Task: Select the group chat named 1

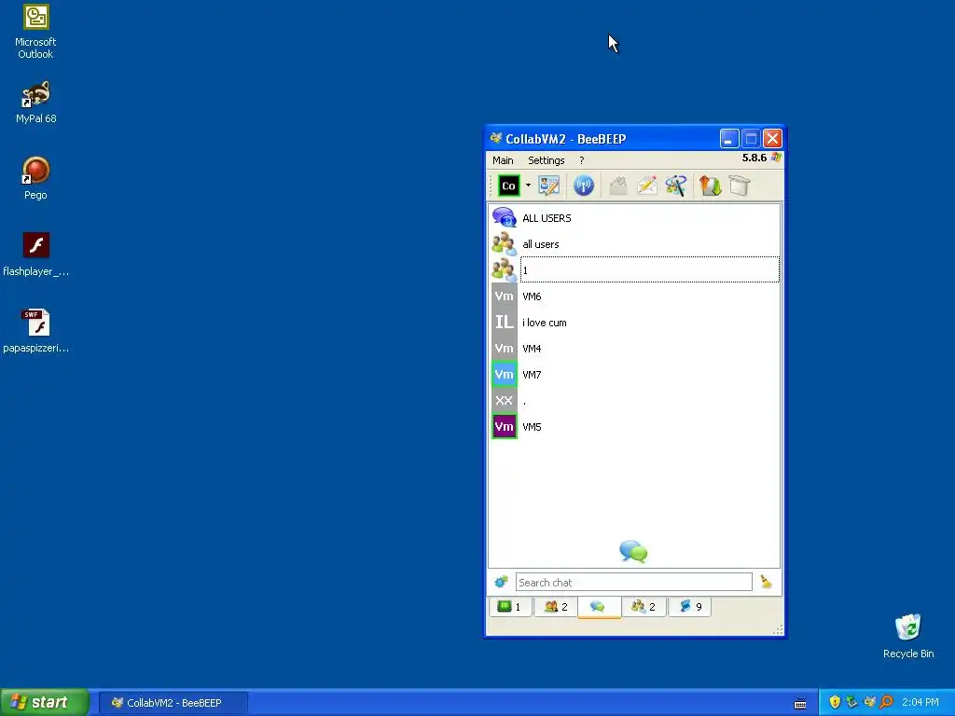Action: (x=634, y=269)
